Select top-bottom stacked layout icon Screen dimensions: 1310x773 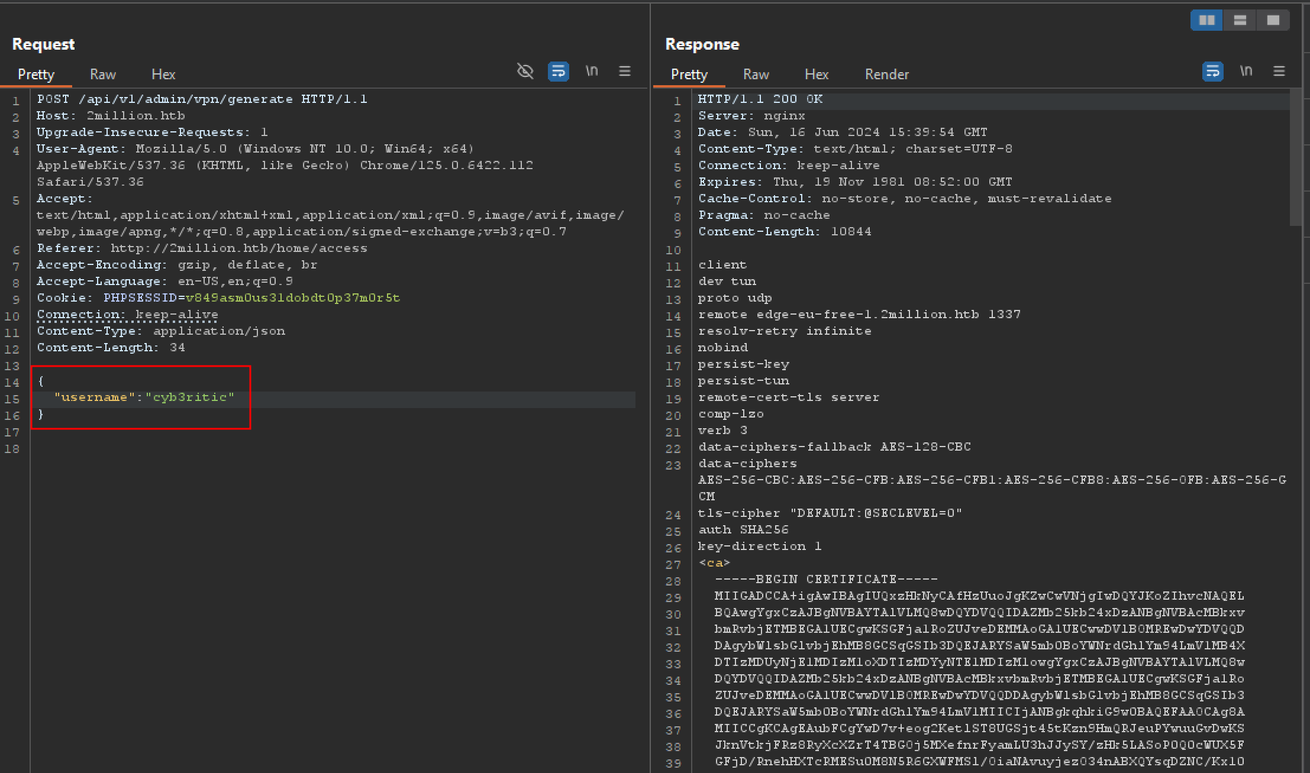pyautogui.click(x=1240, y=21)
